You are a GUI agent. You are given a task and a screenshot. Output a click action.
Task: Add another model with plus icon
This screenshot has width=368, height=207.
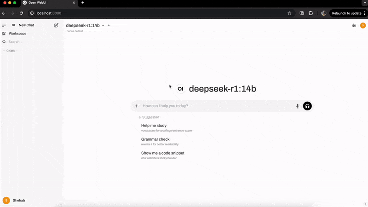coord(109,25)
